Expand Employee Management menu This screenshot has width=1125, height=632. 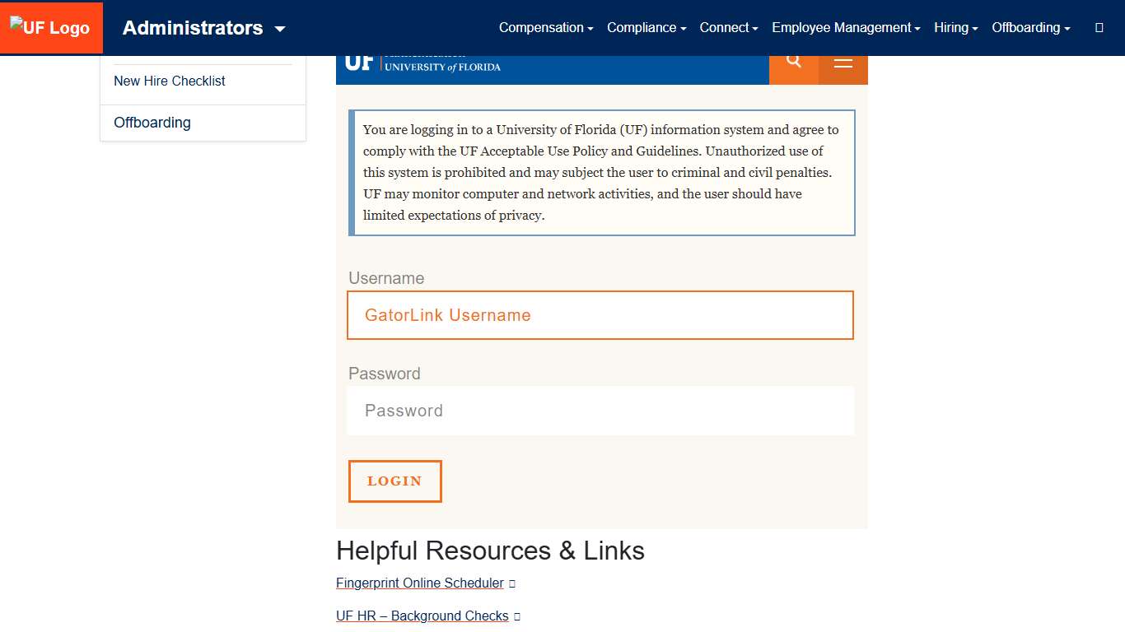pyautogui.click(x=846, y=28)
